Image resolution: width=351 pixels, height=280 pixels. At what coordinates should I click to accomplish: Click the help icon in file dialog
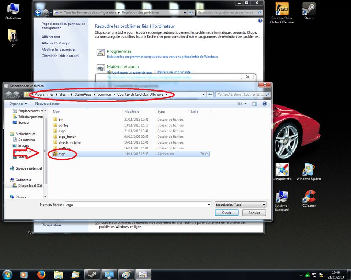click(265, 104)
